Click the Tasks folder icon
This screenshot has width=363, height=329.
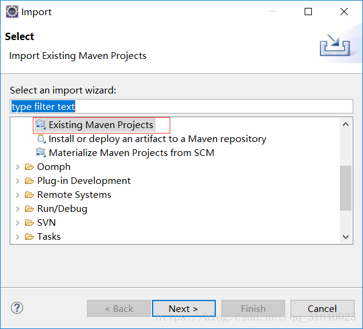pos(29,237)
